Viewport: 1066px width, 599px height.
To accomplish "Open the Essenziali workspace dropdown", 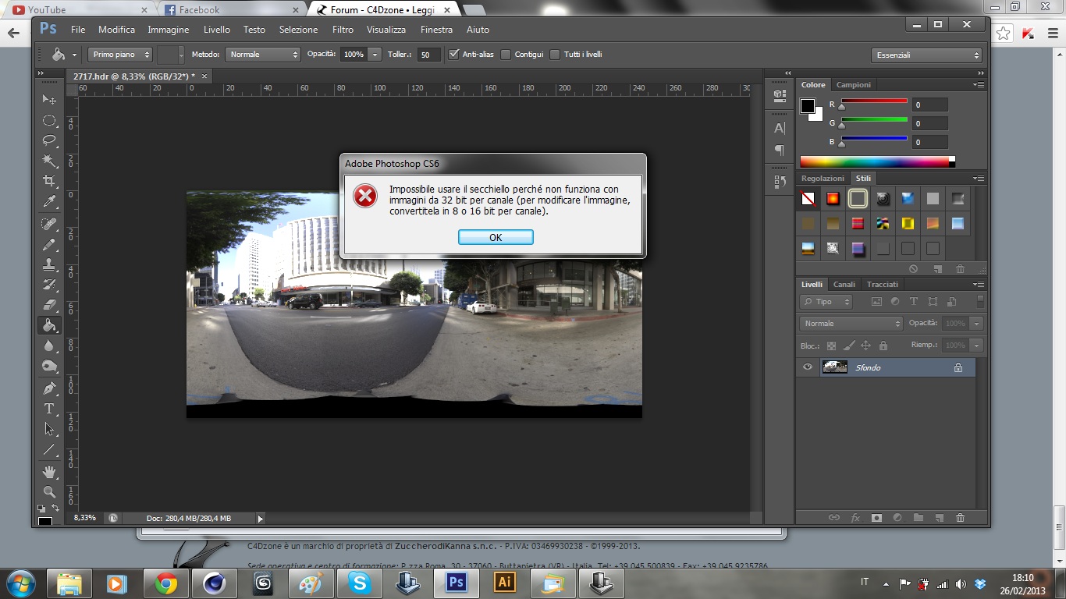I will pos(926,55).
